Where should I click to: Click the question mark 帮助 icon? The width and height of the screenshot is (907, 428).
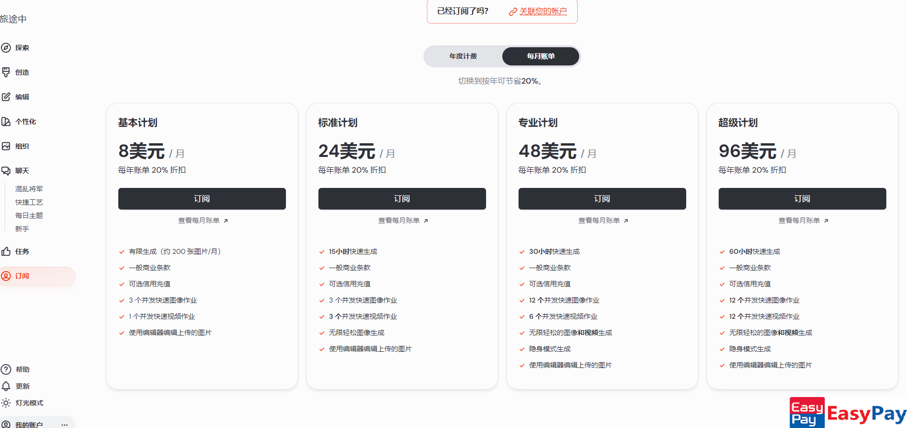(6, 369)
